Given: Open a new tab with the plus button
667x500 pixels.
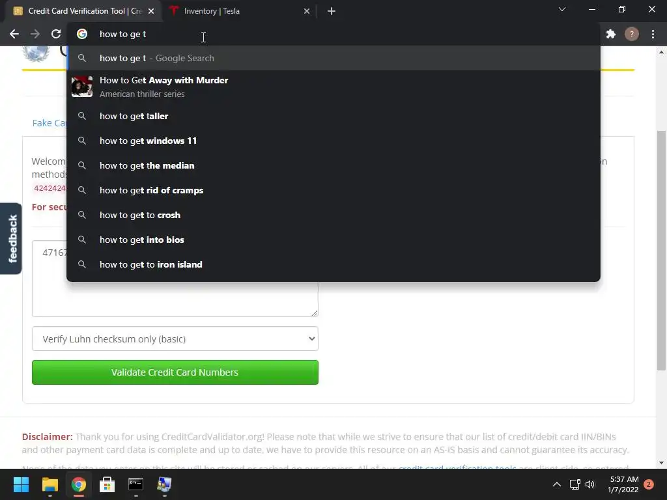Looking at the screenshot, I should coord(332,12).
